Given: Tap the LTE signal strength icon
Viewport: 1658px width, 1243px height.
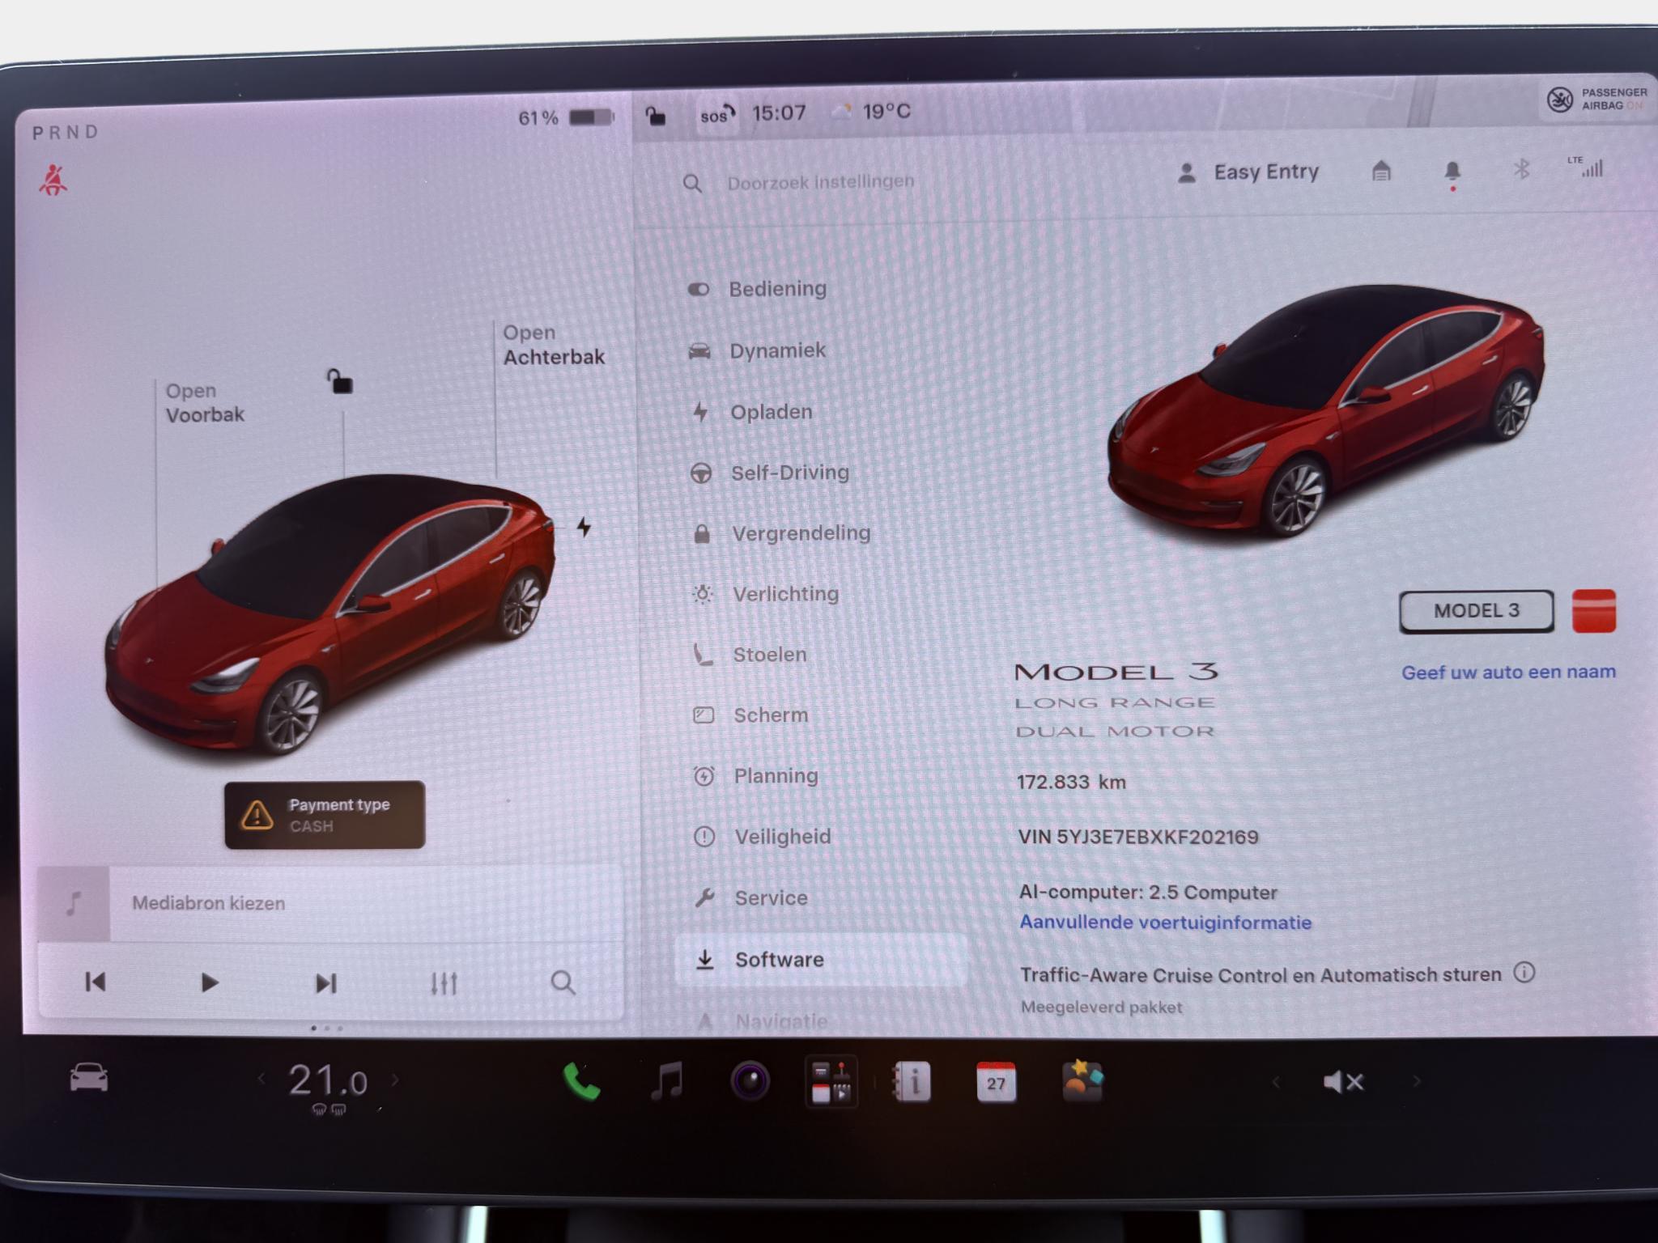Looking at the screenshot, I should click(x=1585, y=167).
